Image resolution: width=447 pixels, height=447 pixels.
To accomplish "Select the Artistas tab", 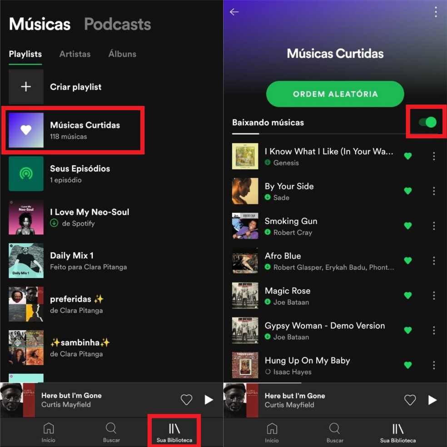I will point(75,54).
